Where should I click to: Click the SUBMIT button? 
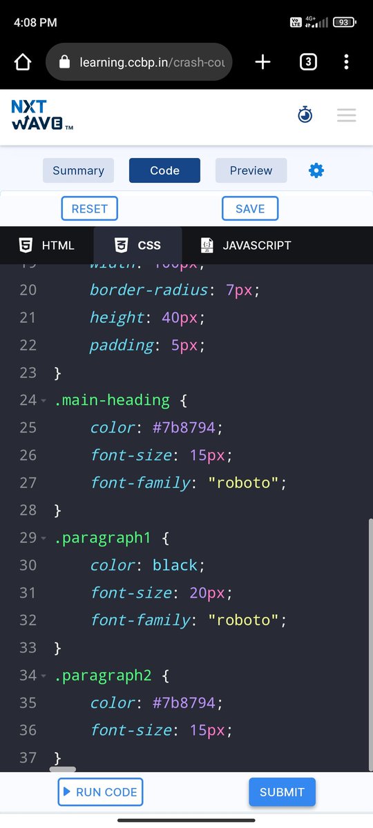282,792
